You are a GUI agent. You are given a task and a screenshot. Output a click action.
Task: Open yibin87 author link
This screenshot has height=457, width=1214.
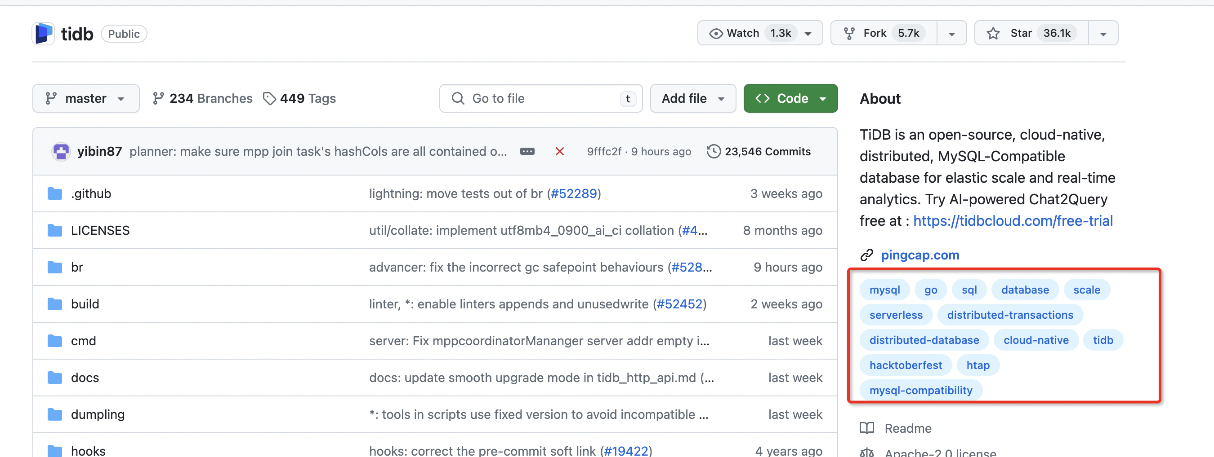point(99,152)
